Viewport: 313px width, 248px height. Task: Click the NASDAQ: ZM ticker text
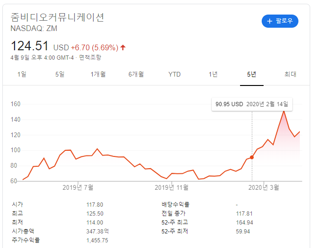[34, 29]
